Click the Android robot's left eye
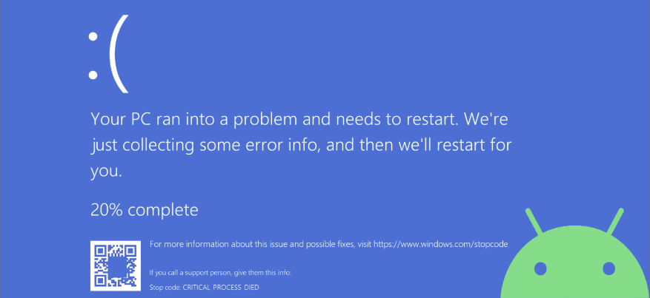This screenshot has width=650, height=298. coord(540,268)
